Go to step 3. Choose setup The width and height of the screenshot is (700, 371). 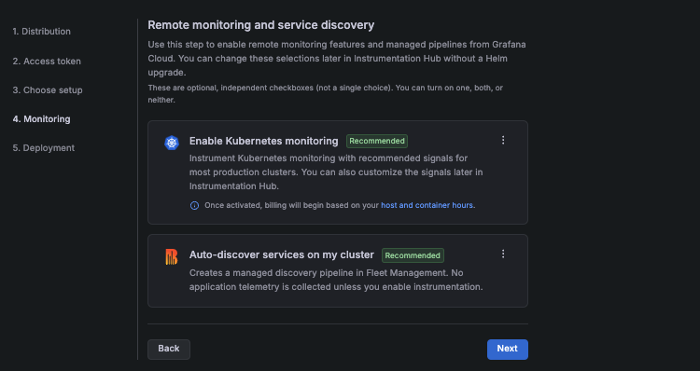(x=48, y=90)
